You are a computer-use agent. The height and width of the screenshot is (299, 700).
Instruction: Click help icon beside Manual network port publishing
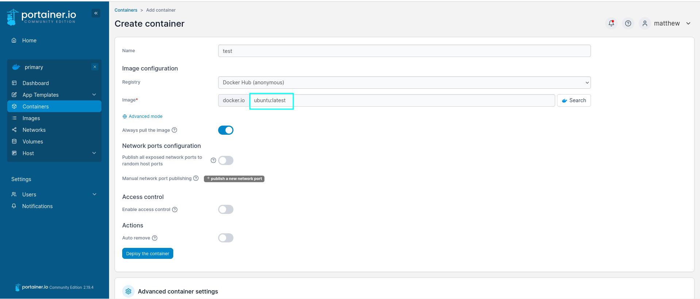point(196,178)
